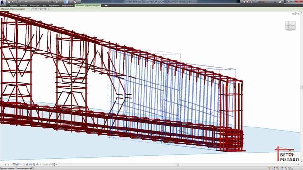Click the Вывести размеры button

click(x=40, y=9)
